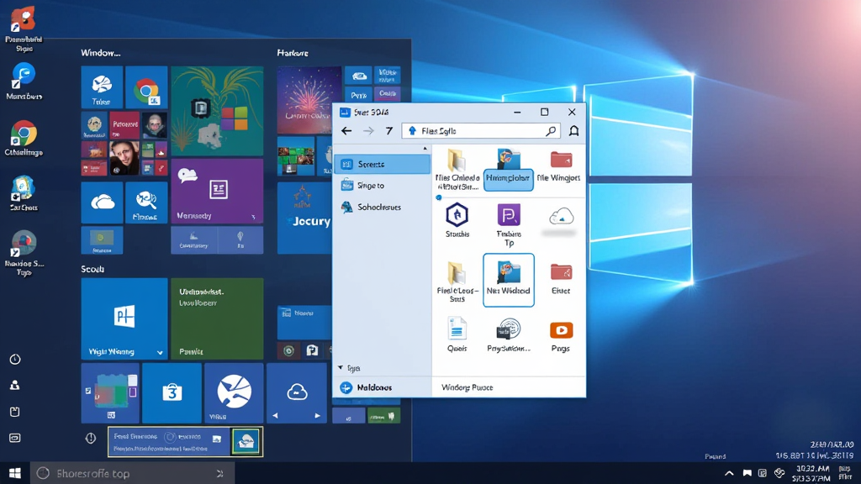Click the flag icon in the system tray
This screenshot has height=484, width=861.
tap(747, 473)
